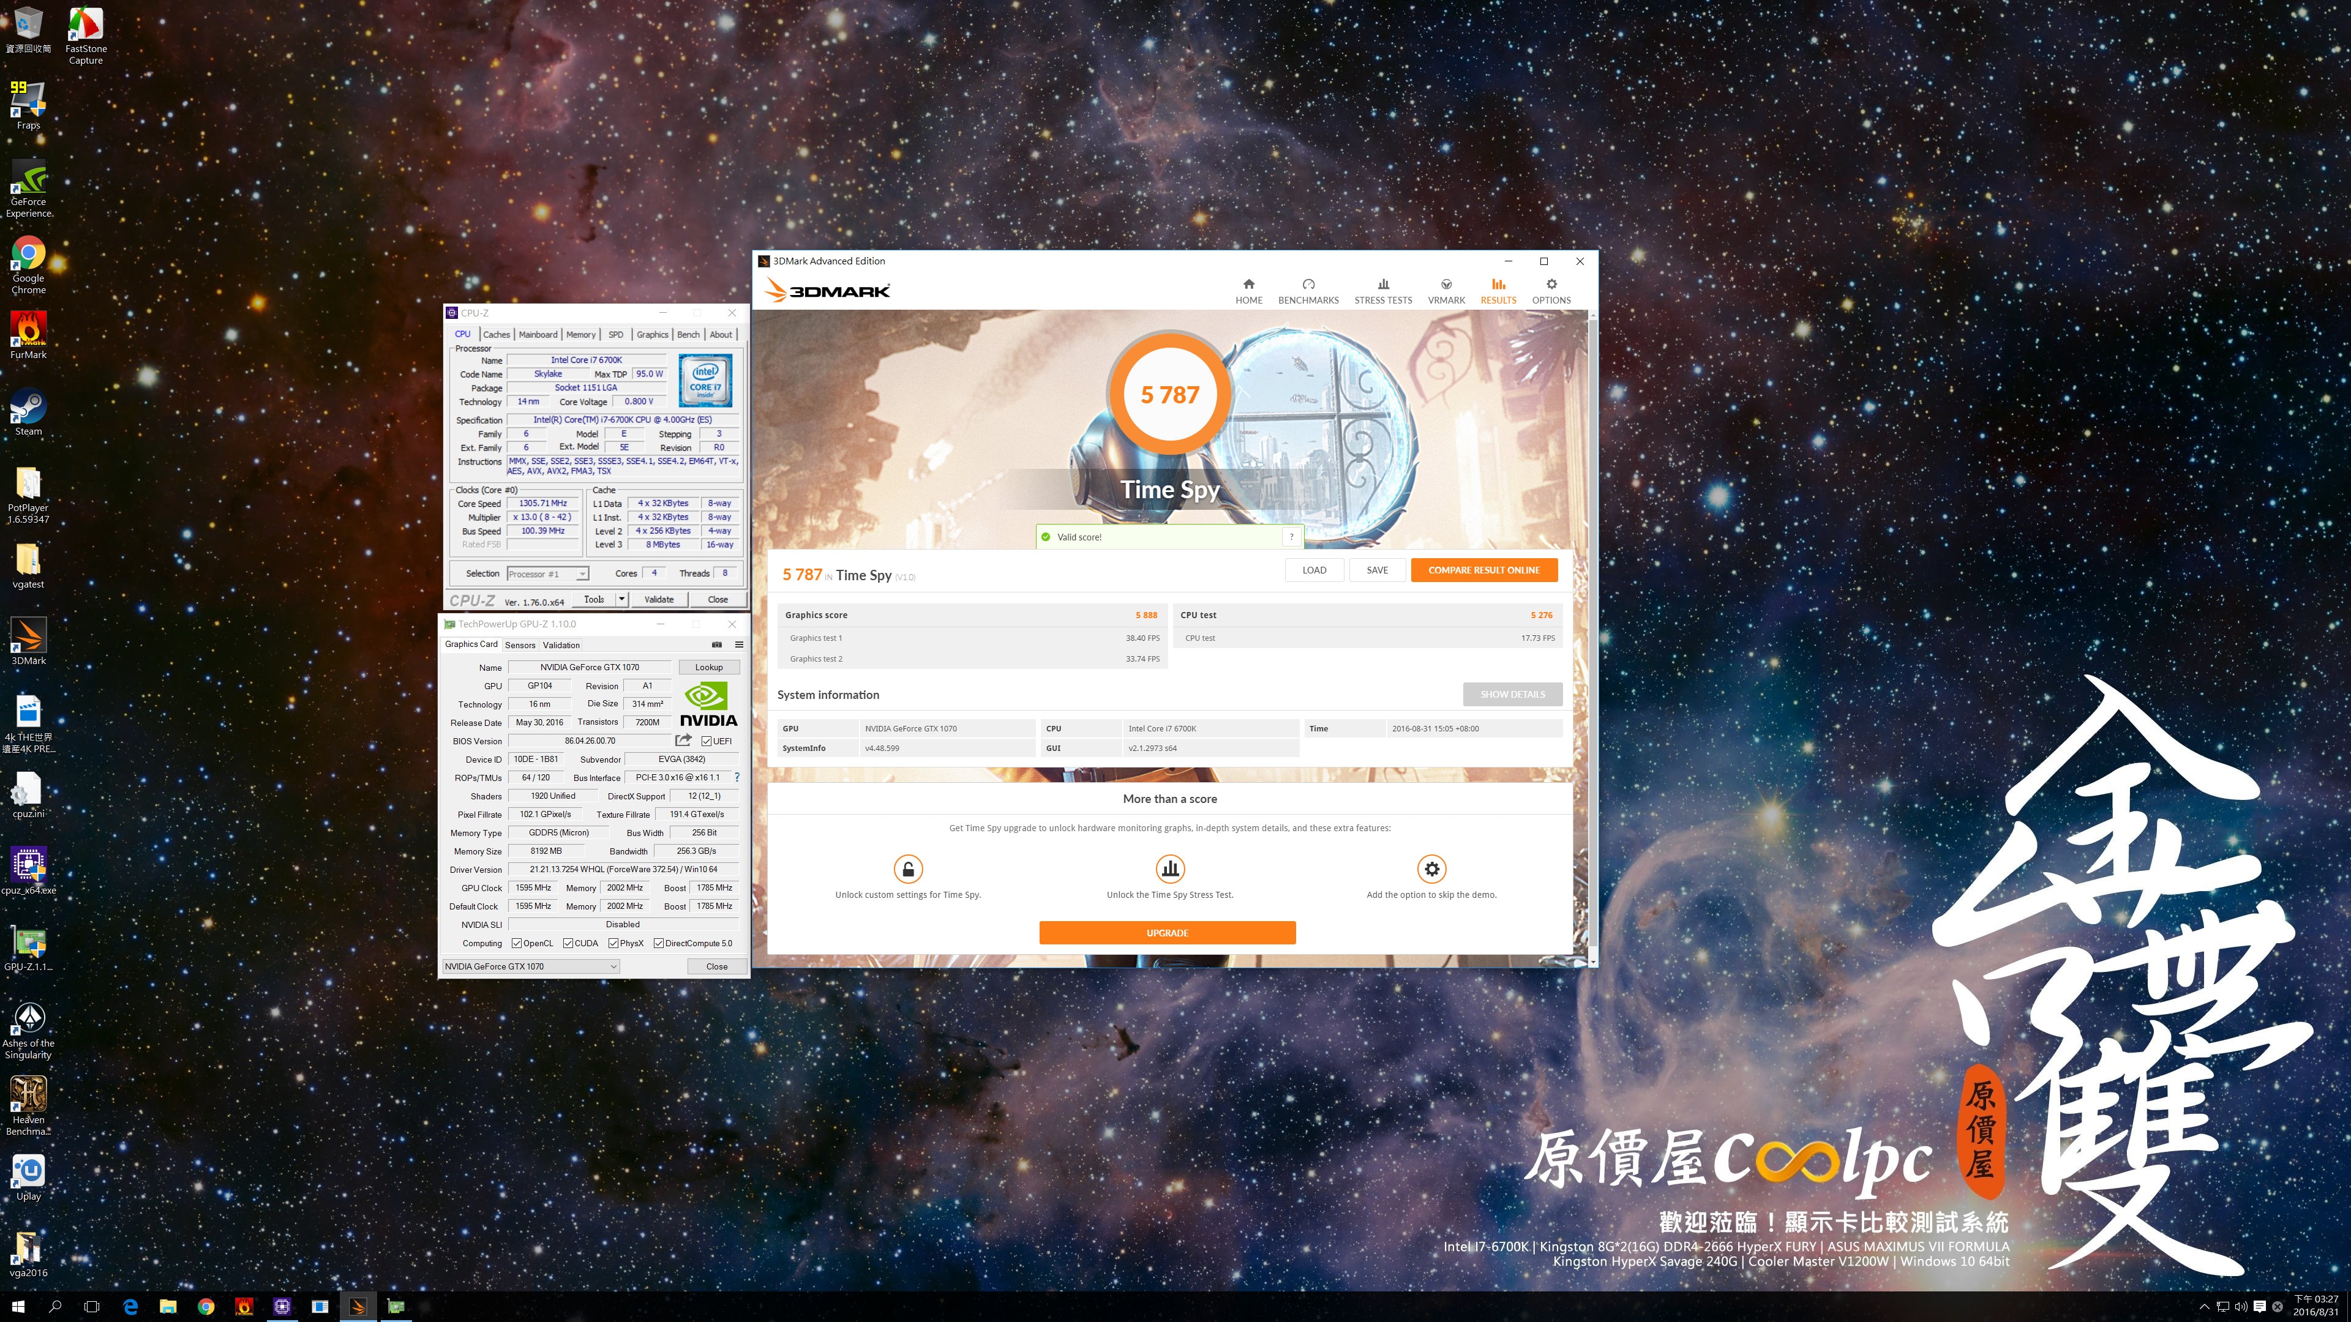Click the SHOW DETAILS button
Screen dimensions: 2351x1322
[1512, 694]
